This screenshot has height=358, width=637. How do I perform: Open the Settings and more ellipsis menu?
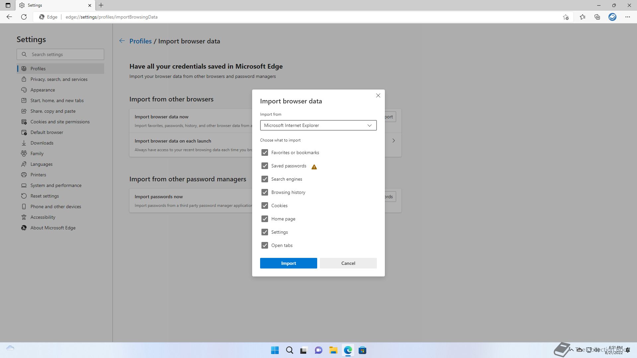pyautogui.click(x=628, y=17)
